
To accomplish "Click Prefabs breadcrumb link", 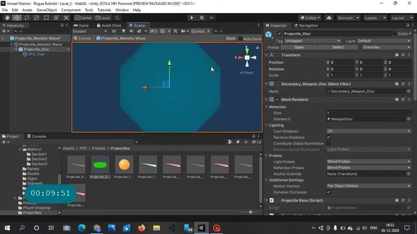I will point(98,148).
